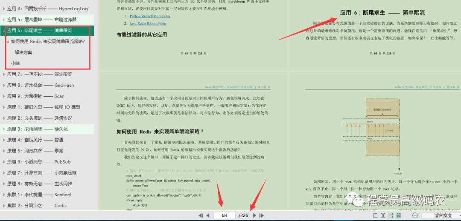Viewport: 461px width, 221px height.
Task: Click the page number field showing 68
Action: (225, 215)
